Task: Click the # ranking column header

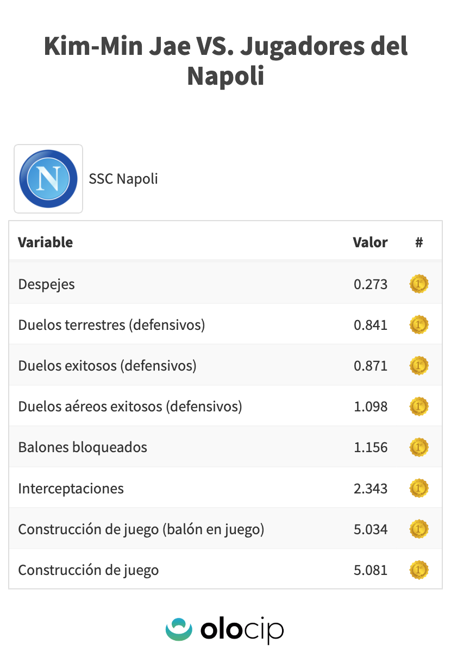Action: point(419,242)
